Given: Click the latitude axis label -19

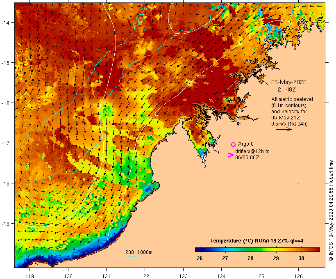Looking at the screenshot, I should (5, 224).
